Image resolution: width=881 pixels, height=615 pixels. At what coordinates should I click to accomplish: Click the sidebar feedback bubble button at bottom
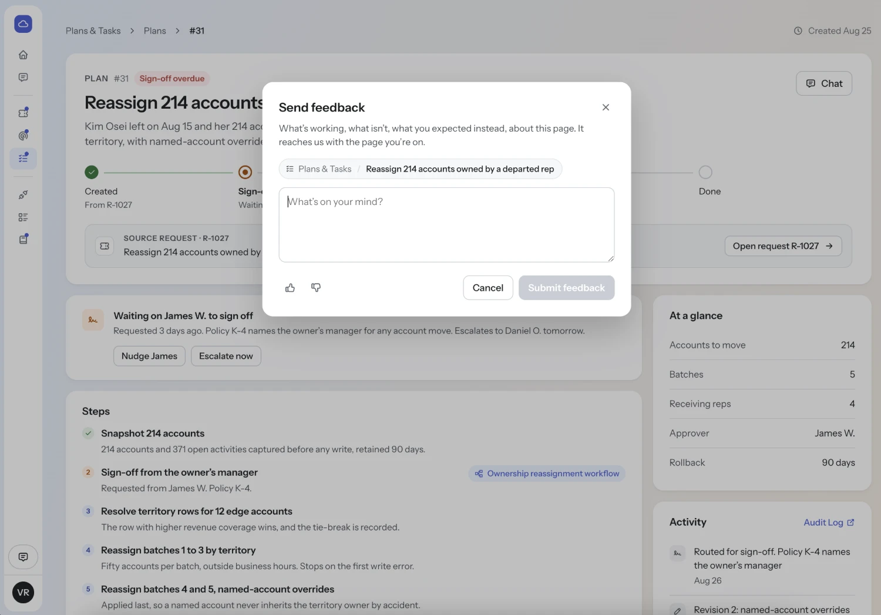coord(23,557)
